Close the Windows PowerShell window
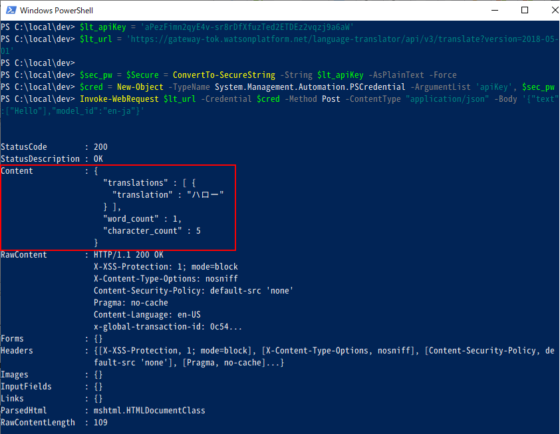This screenshot has height=434, width=560. tap(555, 10)
